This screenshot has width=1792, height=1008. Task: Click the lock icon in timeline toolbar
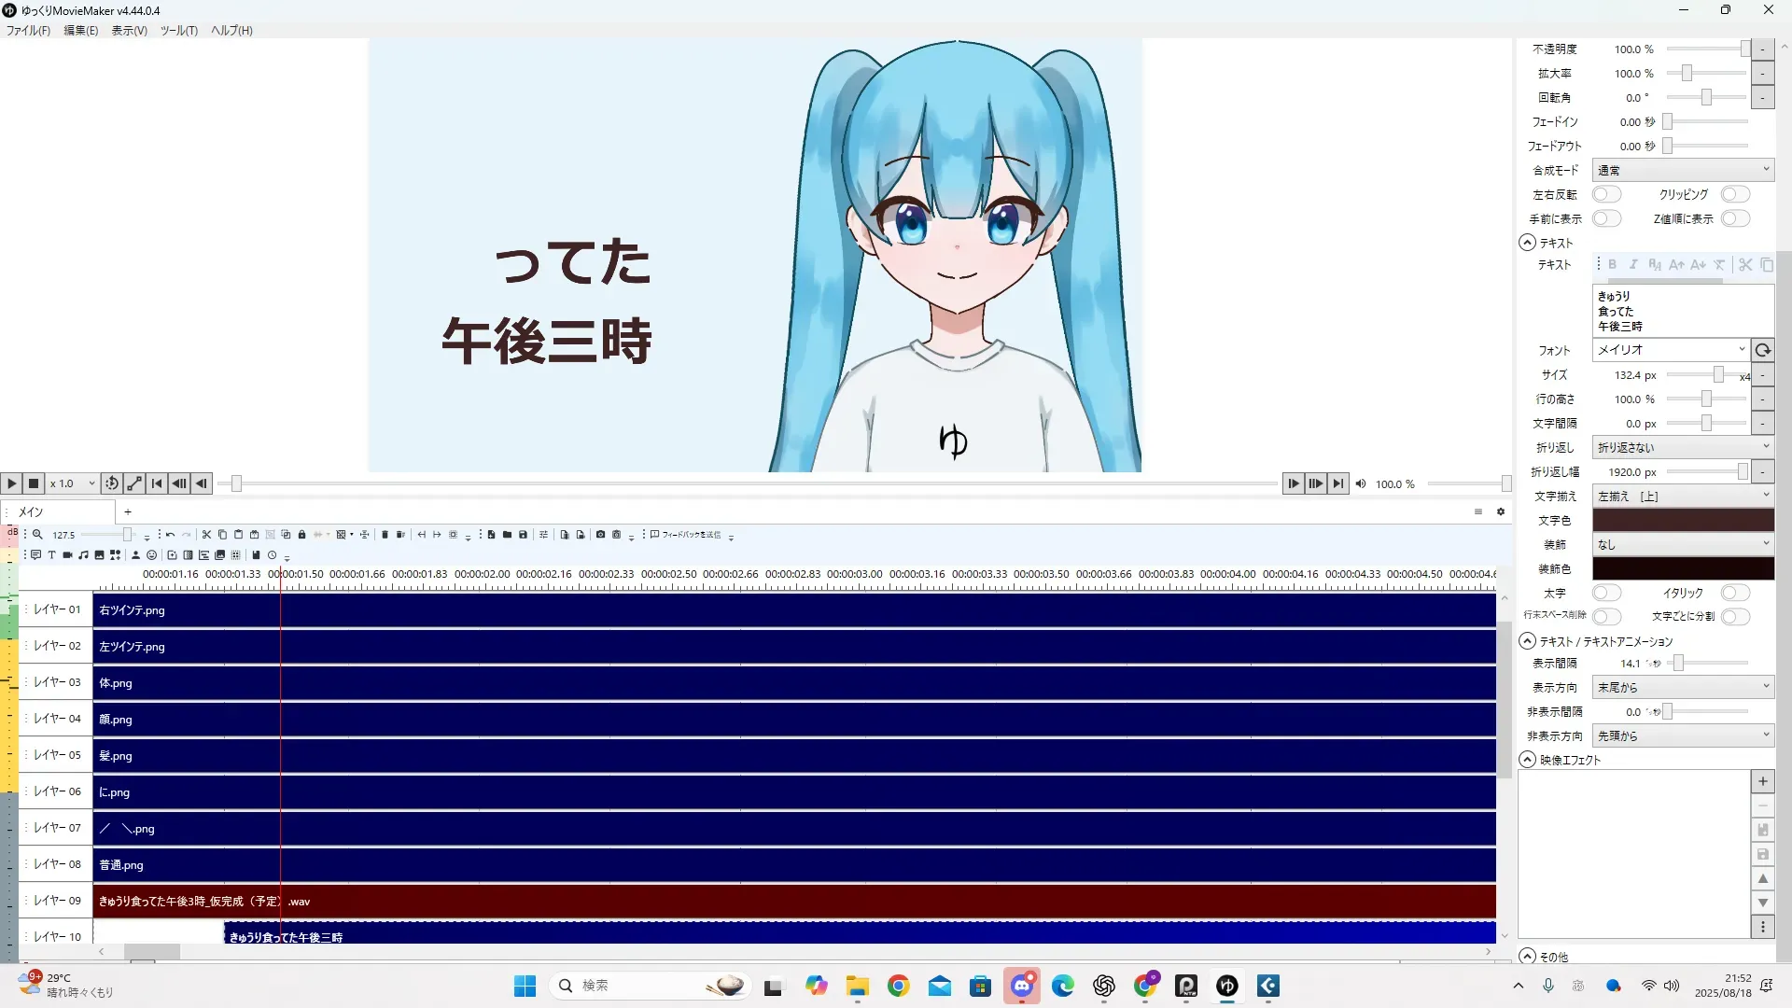(301, 535)
